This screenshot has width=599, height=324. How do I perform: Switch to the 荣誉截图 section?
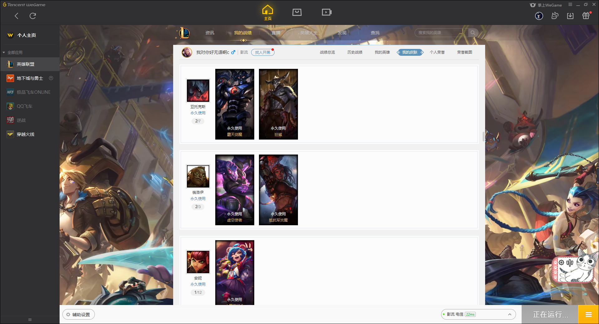point(465,52)
